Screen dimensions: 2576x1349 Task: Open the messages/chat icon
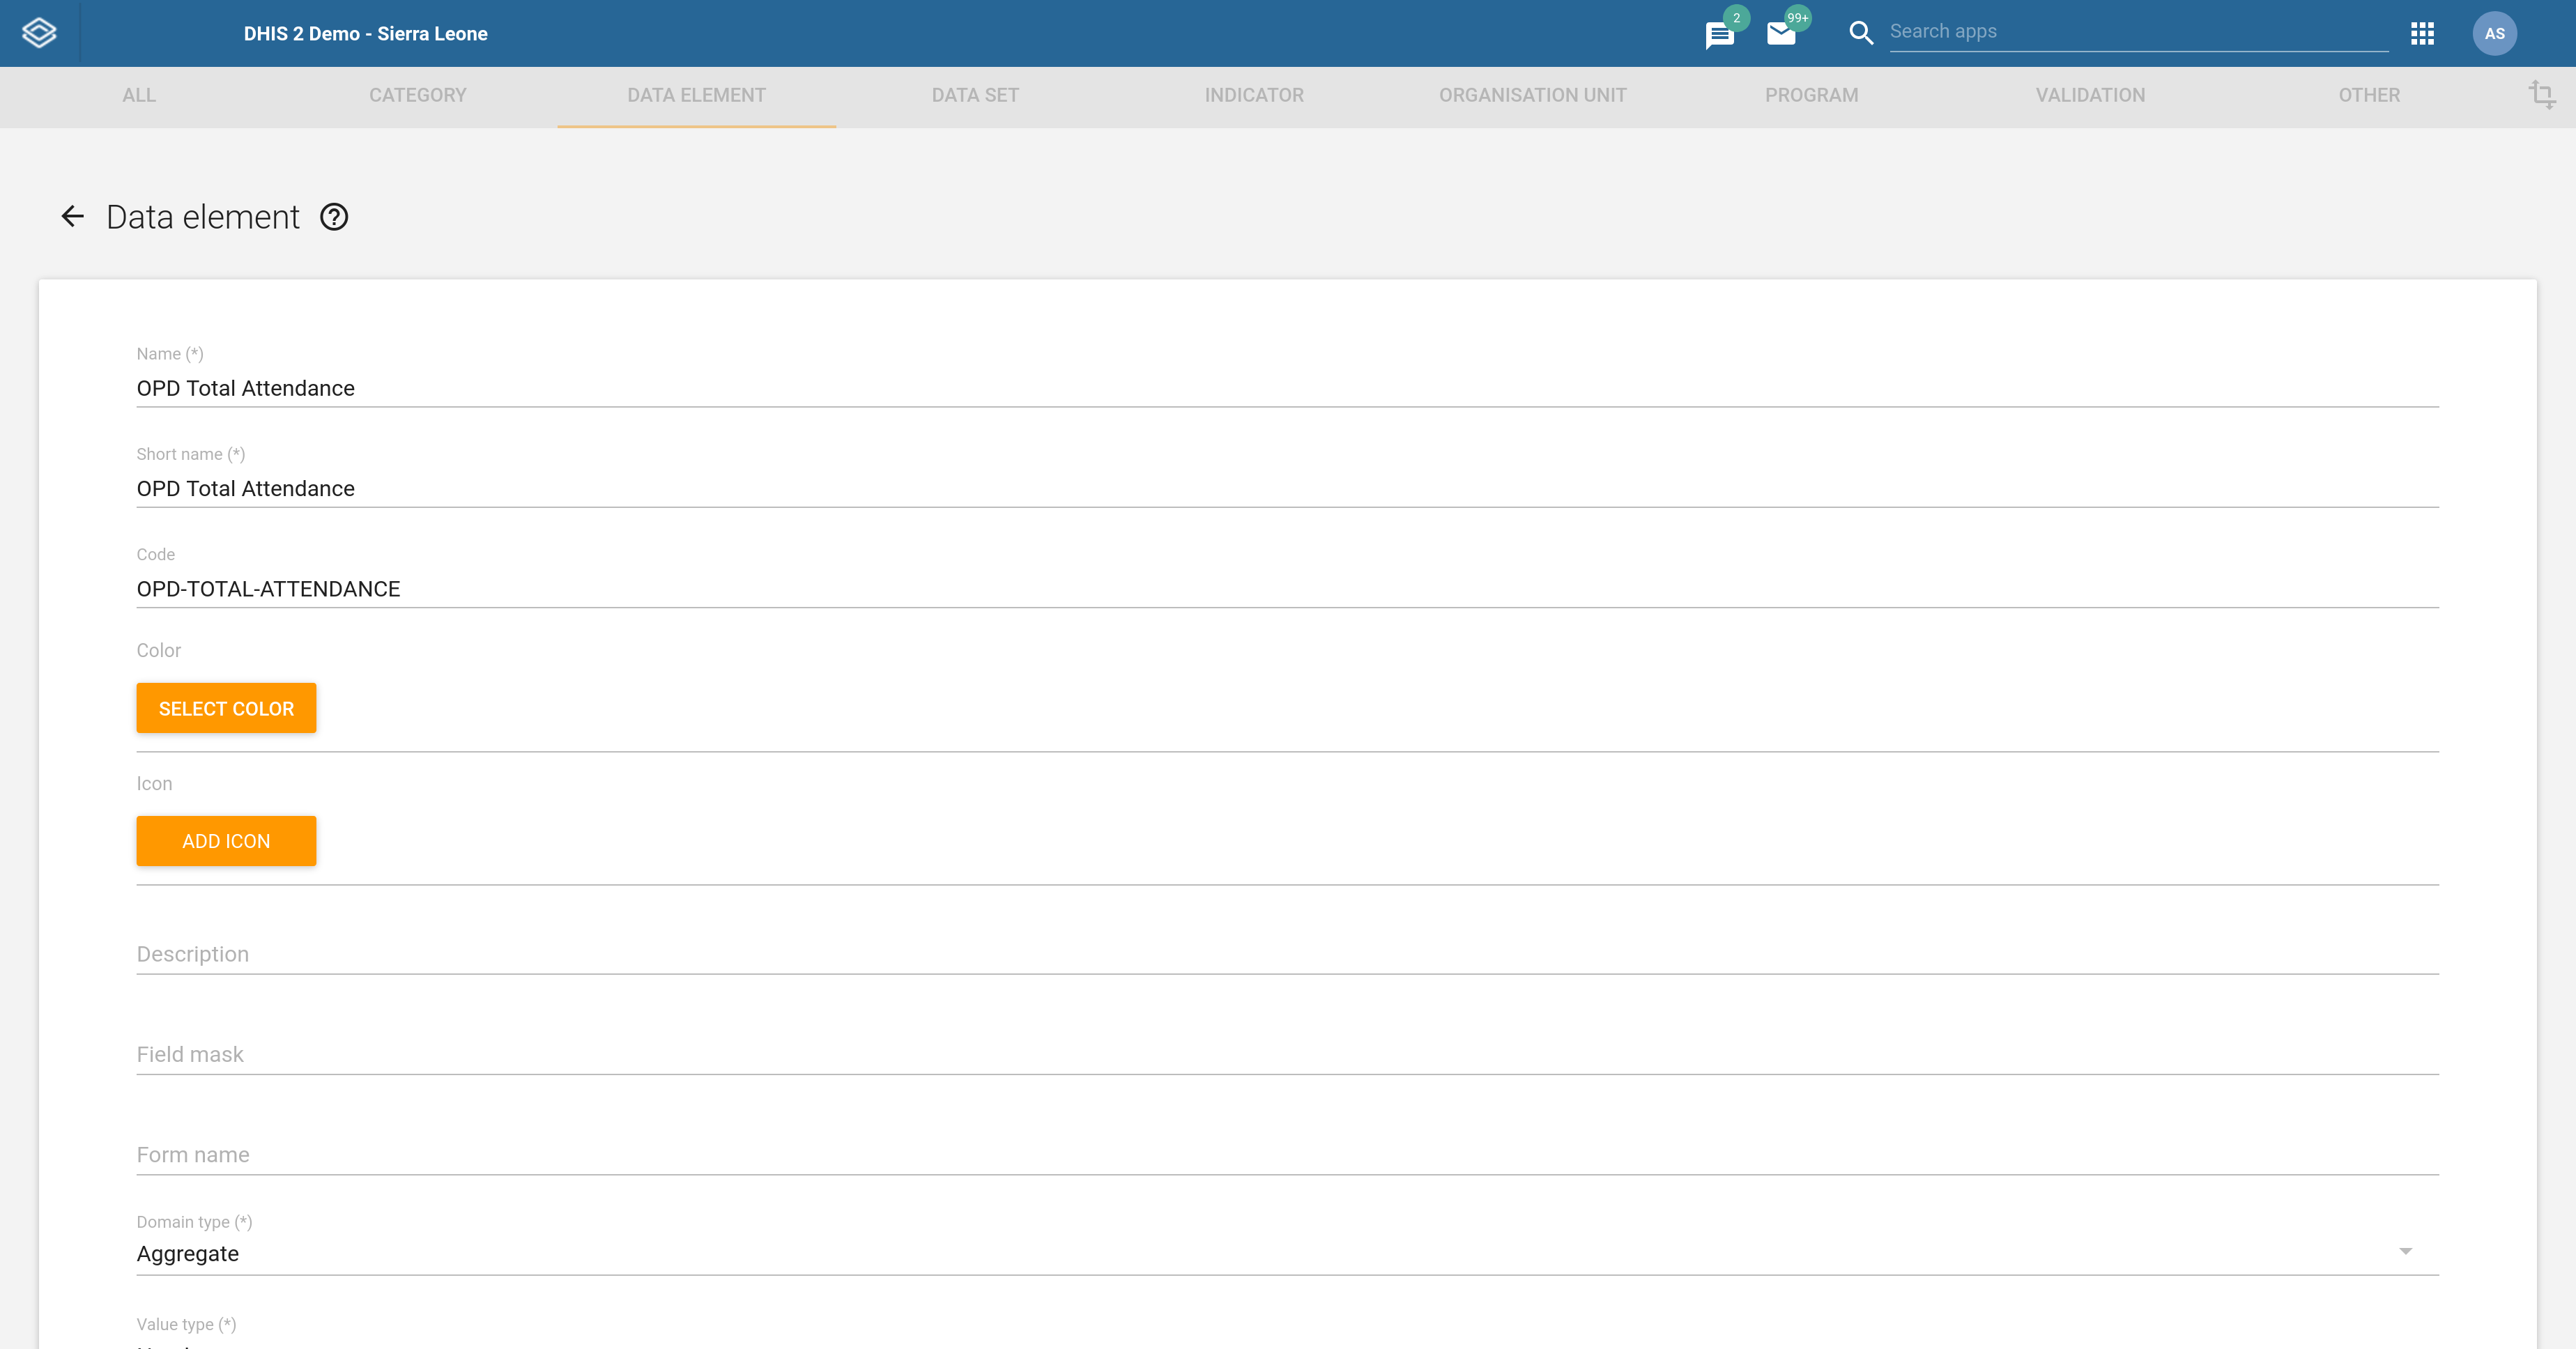1719,32
